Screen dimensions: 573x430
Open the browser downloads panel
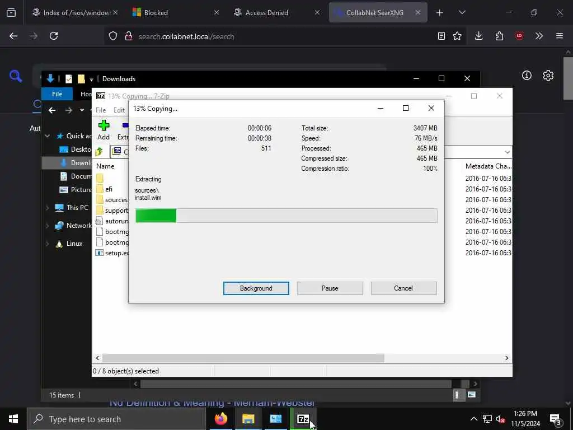[x=478, y=36]
